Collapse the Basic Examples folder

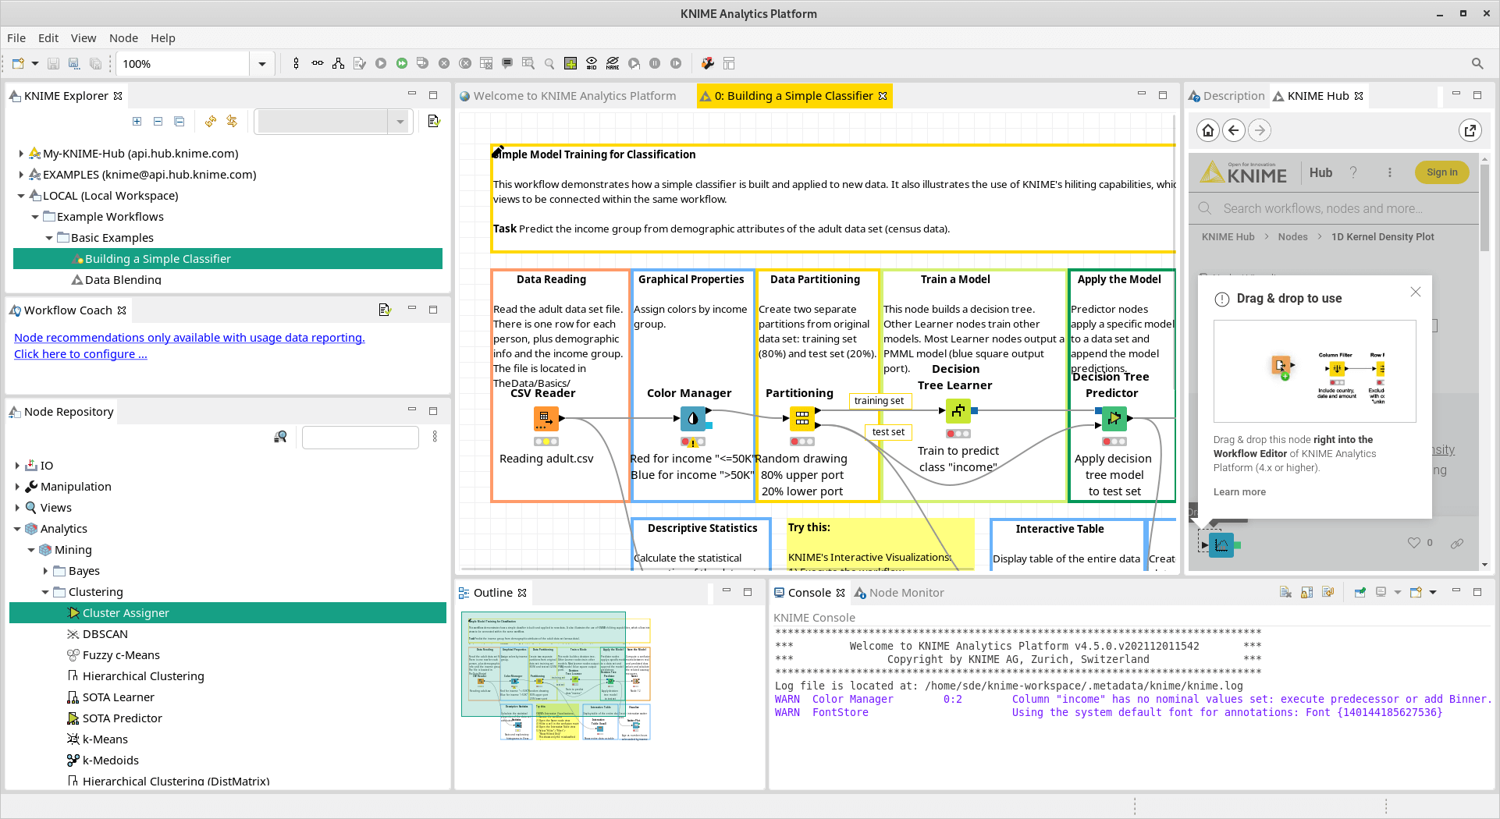49,238
